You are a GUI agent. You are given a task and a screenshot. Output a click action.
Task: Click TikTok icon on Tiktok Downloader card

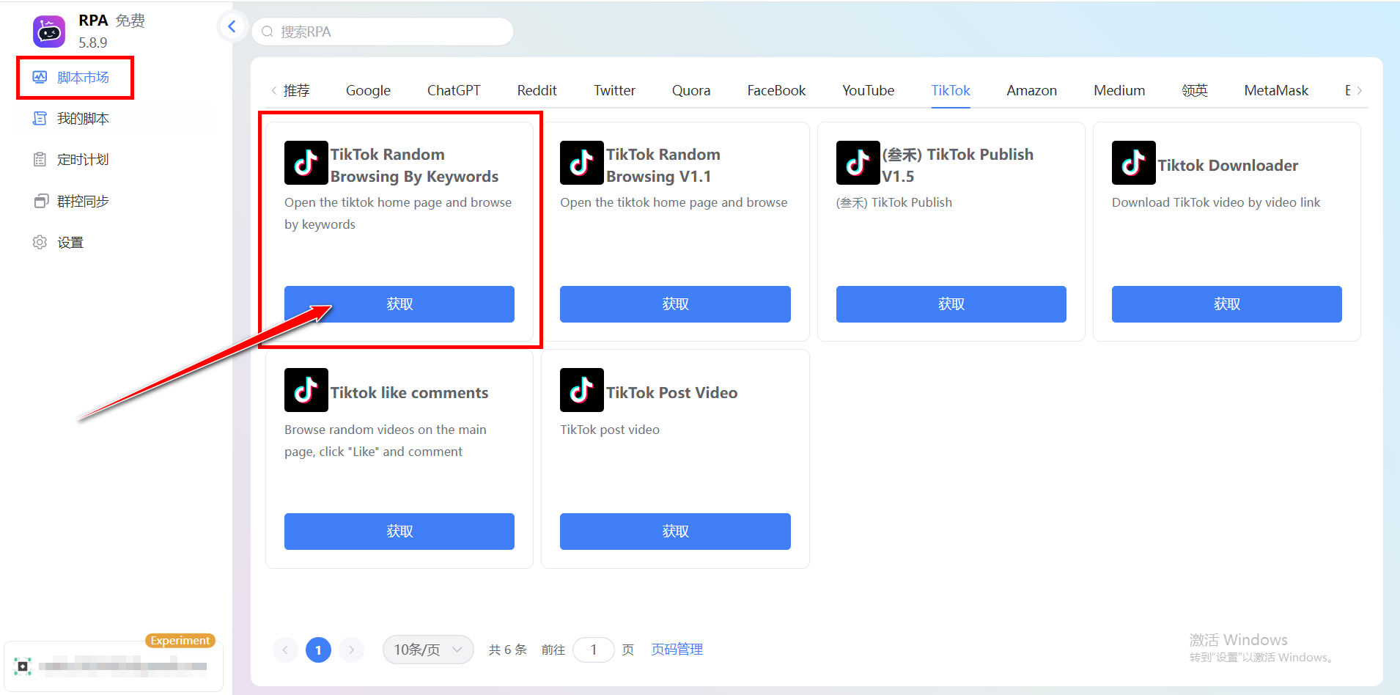pos(1134,163)
